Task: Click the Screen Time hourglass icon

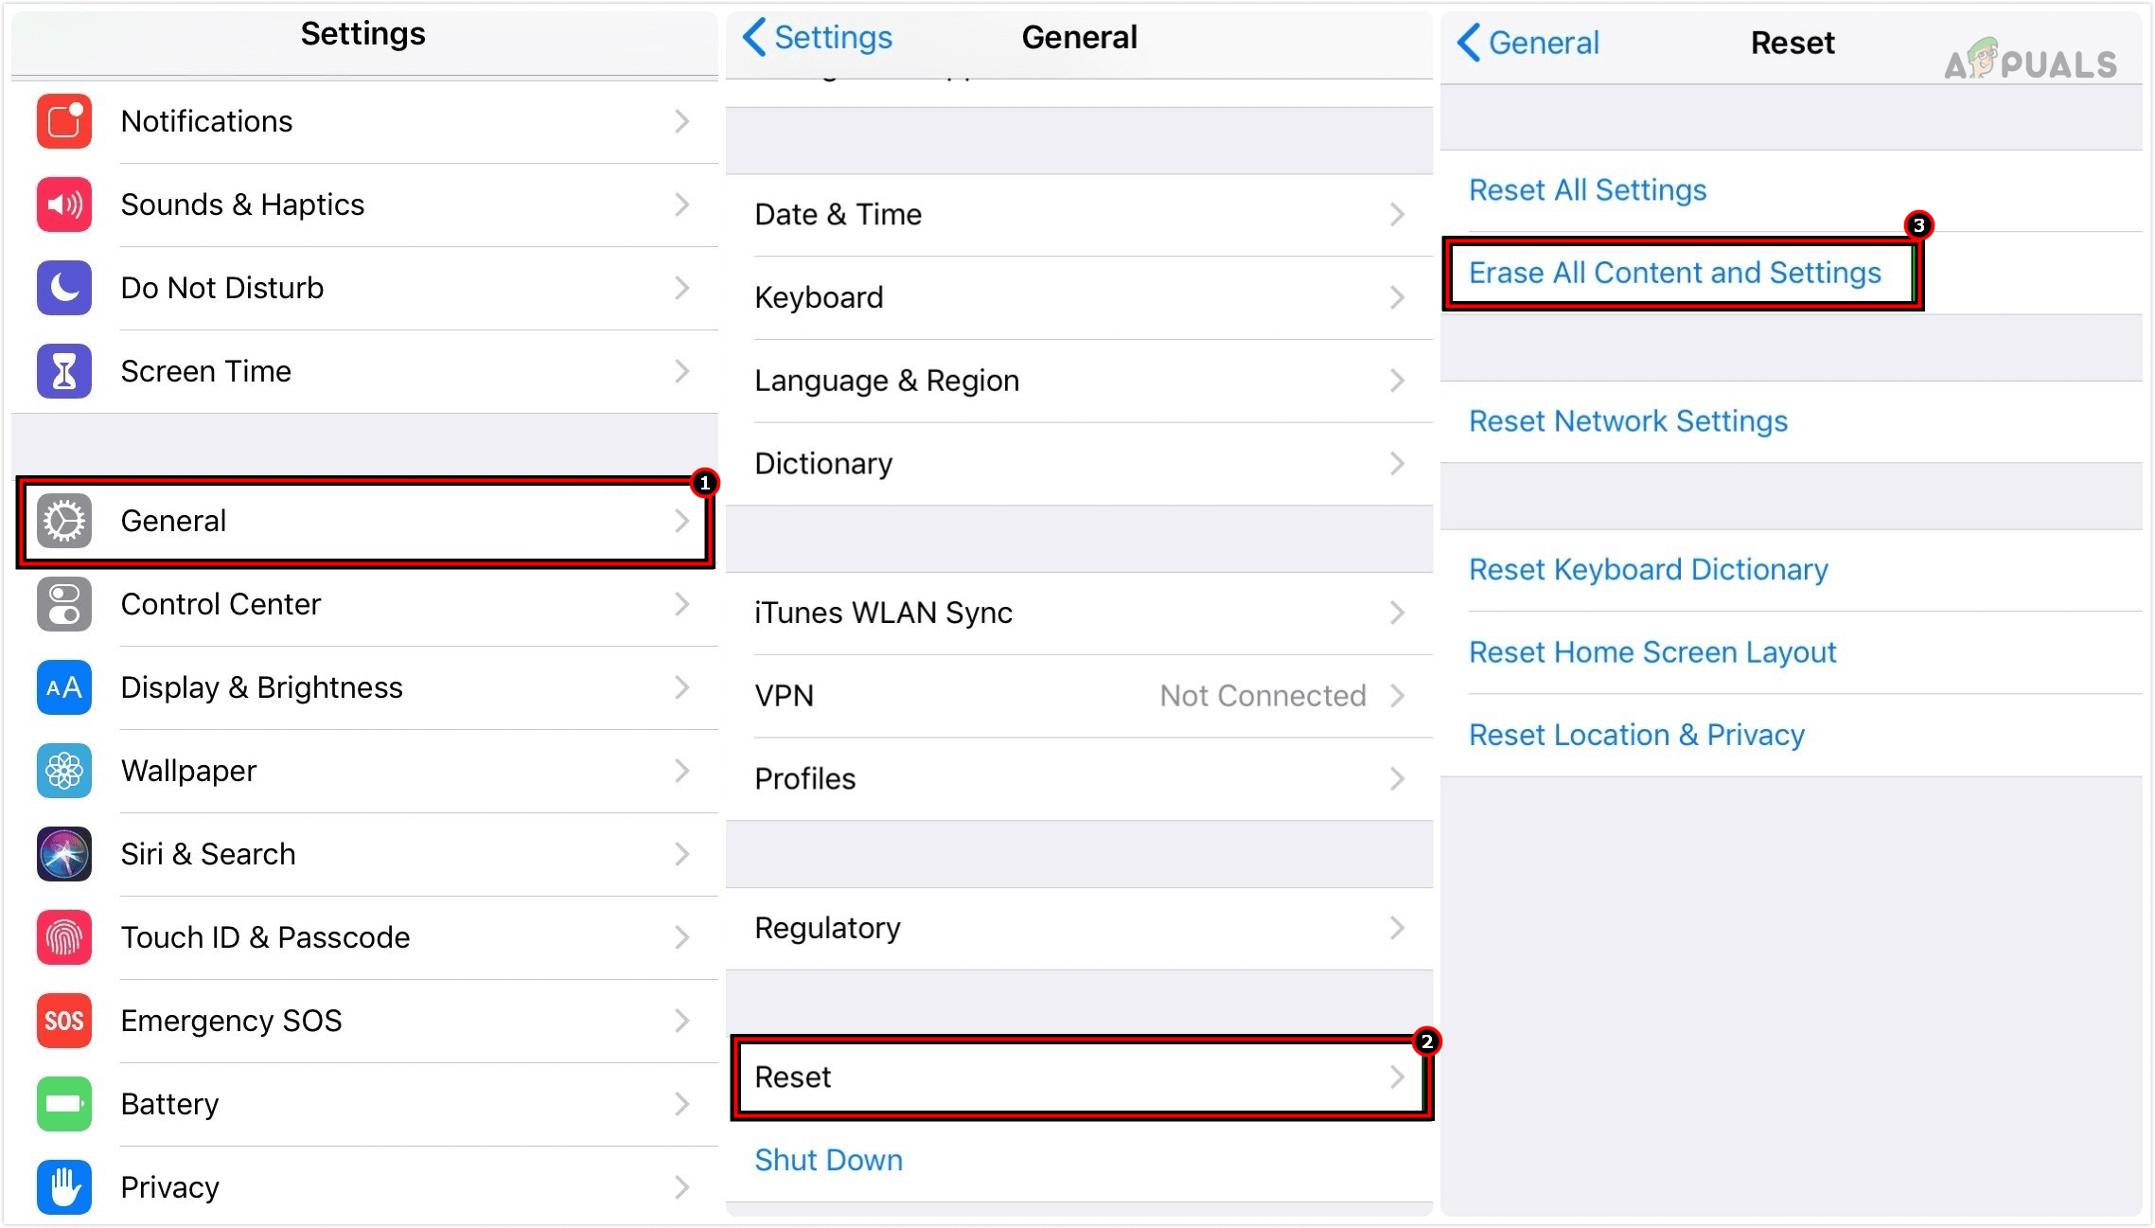Action: point(62,371)
